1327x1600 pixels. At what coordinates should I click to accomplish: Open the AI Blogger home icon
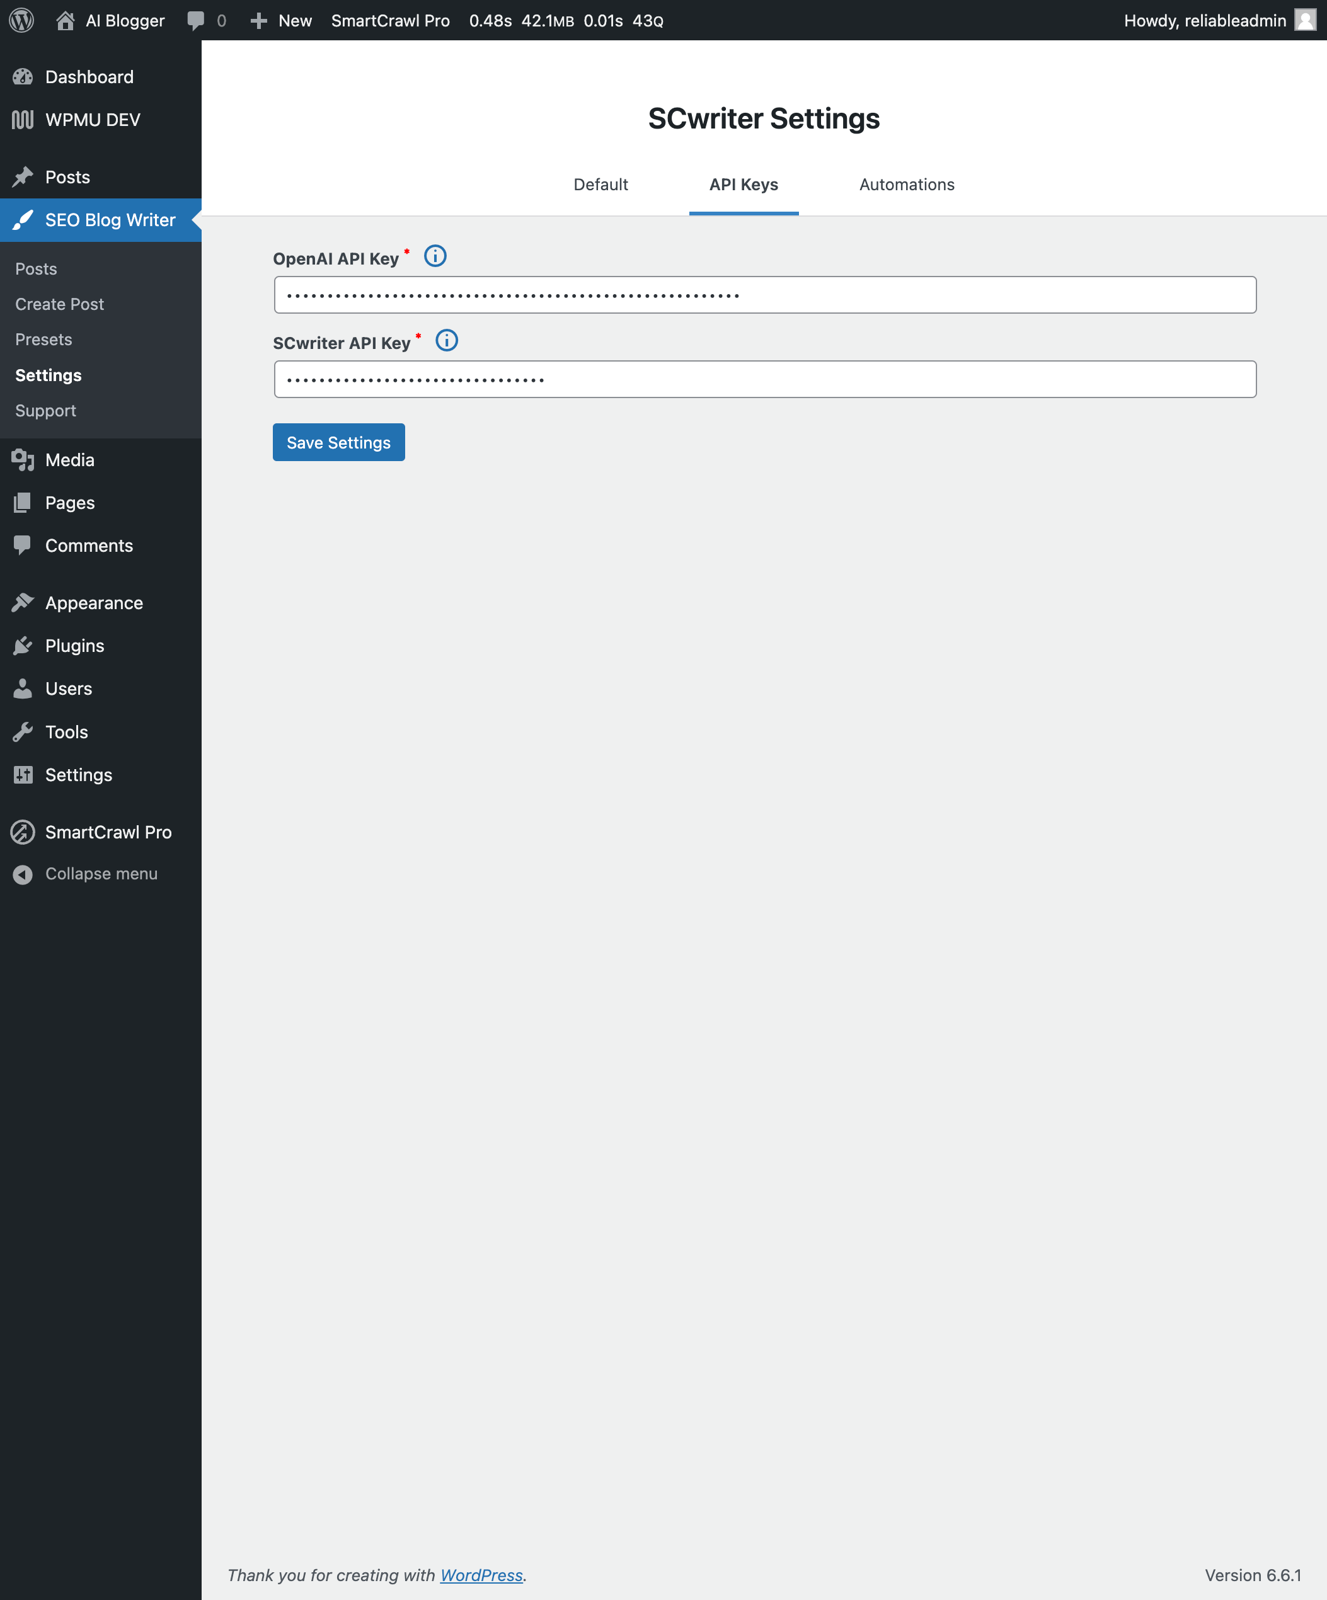(x=66, y=21)
